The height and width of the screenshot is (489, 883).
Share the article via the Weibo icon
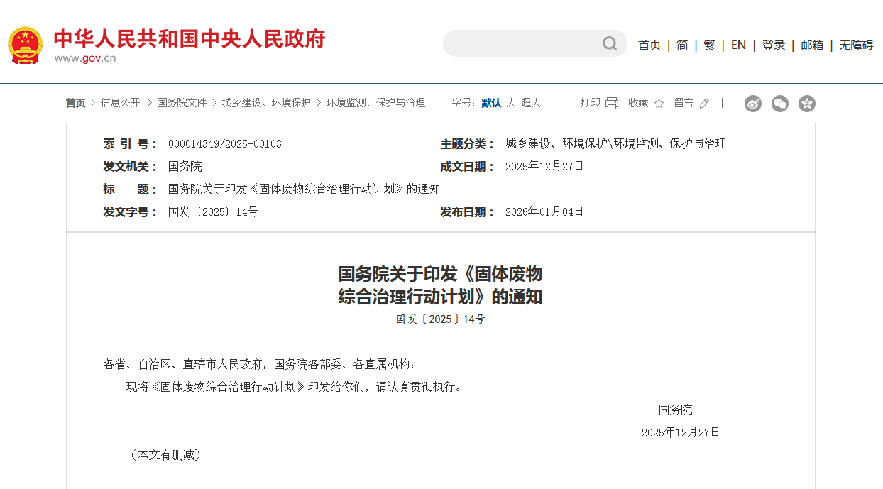point(752,104)
